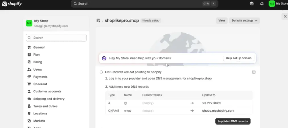Click the 1csqgi-gk.myshopify.com store address
Screen dimensions: 288x128
click(x=51, y=26)
